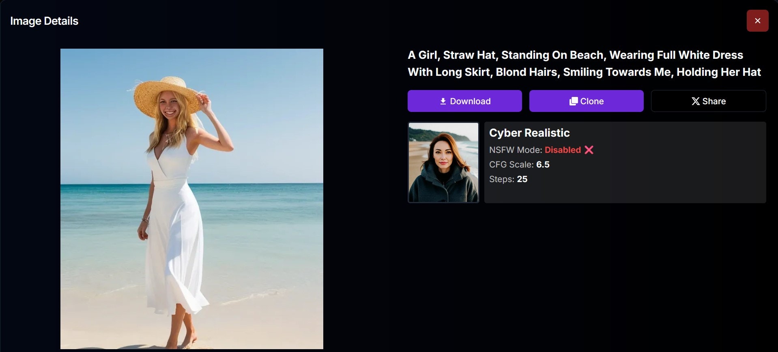778x352 pixels.
Task: Click the Share button label
Action: (x=714, y=101)
